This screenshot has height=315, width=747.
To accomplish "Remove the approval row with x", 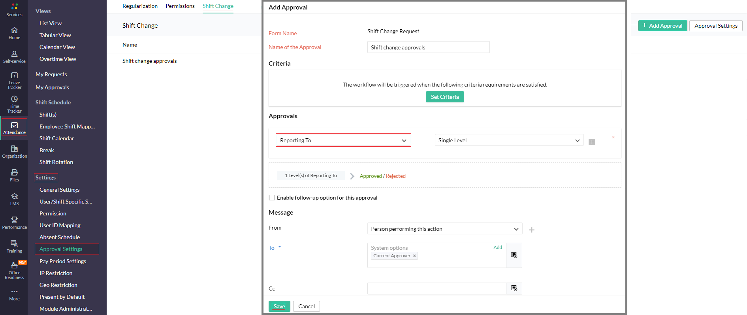I will [613, 137].
